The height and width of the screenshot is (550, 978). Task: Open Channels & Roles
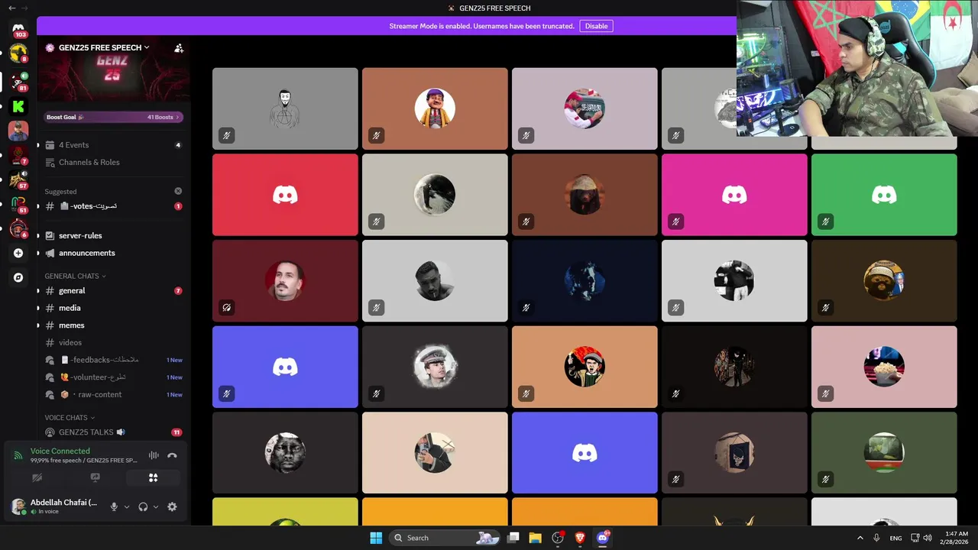pos(113,162)
